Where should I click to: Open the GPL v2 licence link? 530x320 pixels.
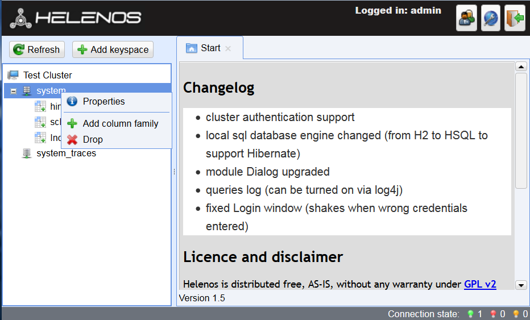[x=480, y=284]
